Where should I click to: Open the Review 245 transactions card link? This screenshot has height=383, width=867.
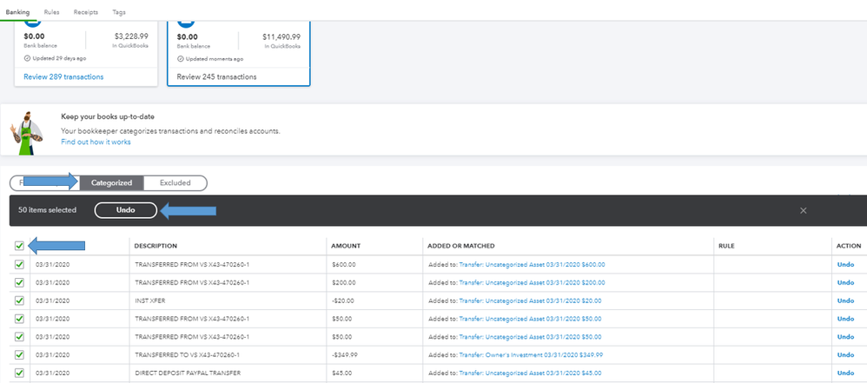[x=217, y=76]
